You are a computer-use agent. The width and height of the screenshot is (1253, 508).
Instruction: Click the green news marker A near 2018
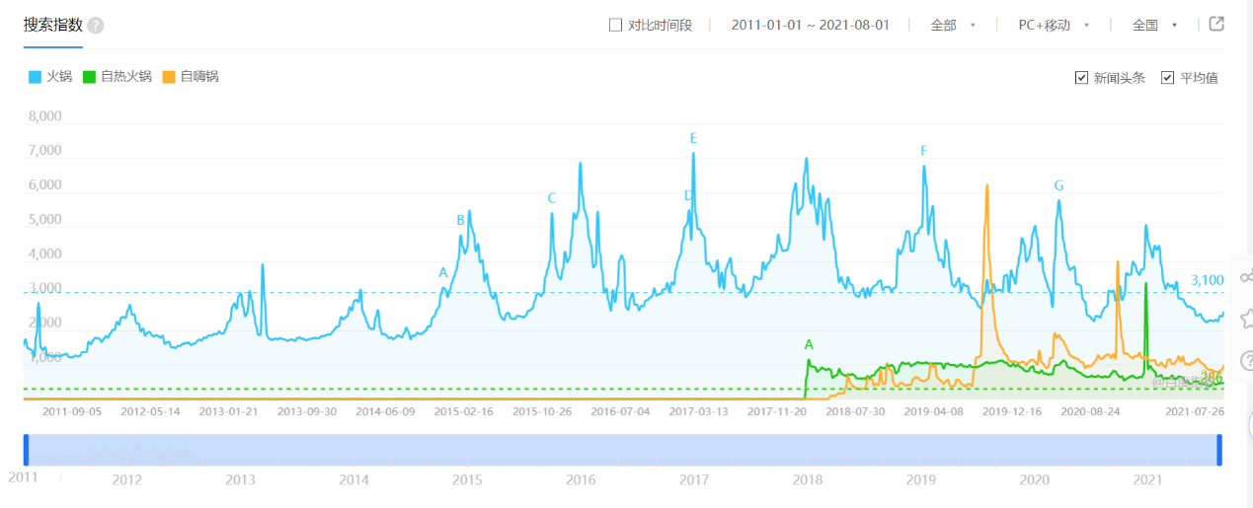coord(809,344)
